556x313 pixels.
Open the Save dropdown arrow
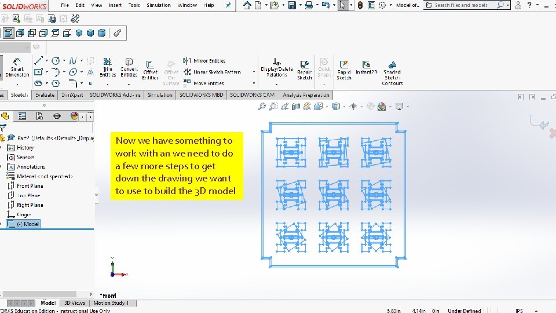299,5
